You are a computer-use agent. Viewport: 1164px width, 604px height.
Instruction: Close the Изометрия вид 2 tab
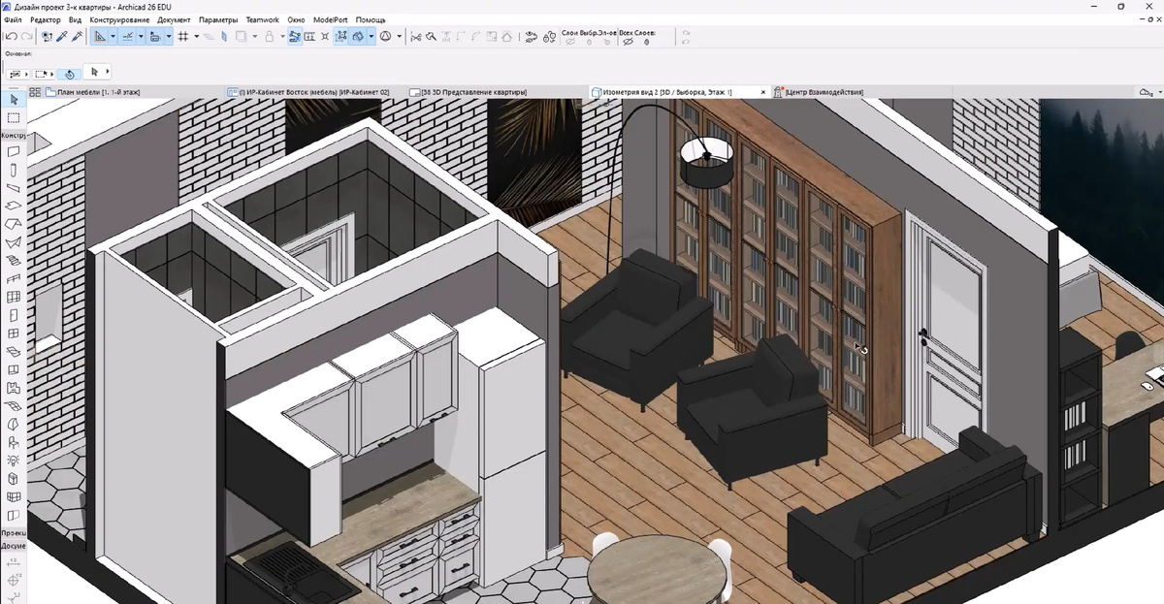tap(763, 92)
